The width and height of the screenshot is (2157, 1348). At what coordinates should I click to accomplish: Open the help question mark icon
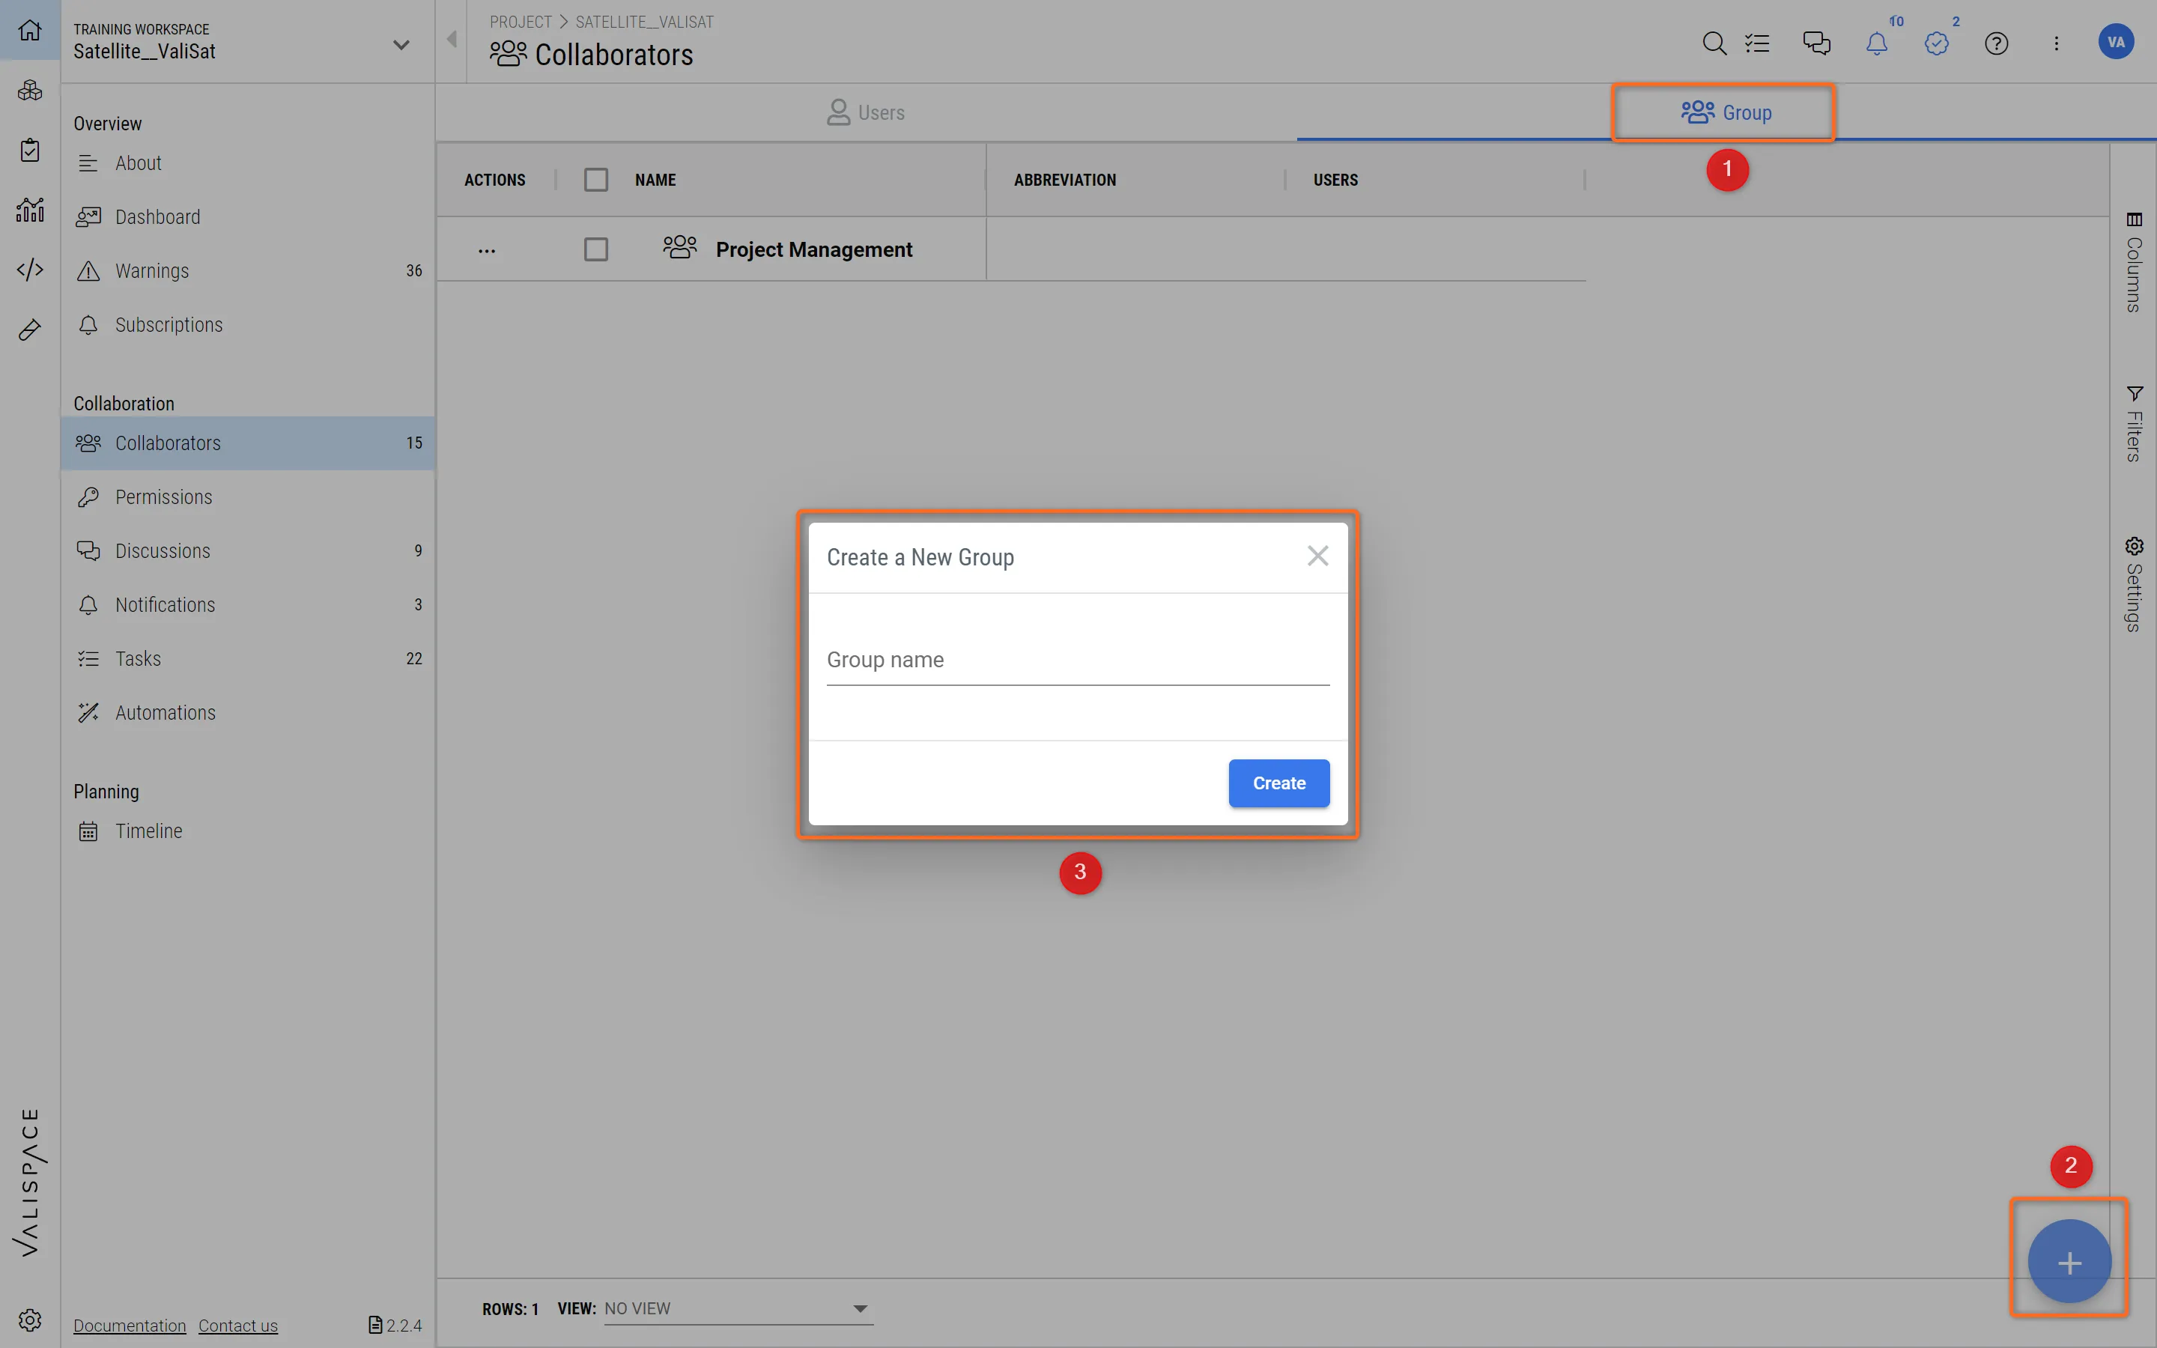point(1996,43)
